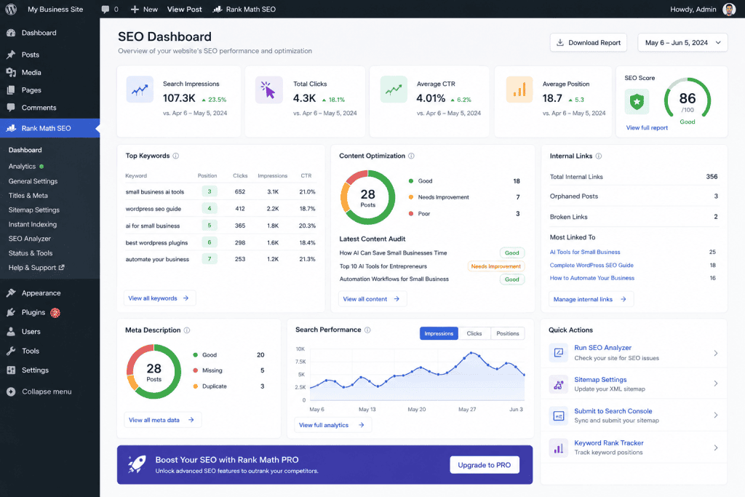Screen dimensions: 745x497
Task: Open AI Tools for Small Business link
Action: click(585, 252)
